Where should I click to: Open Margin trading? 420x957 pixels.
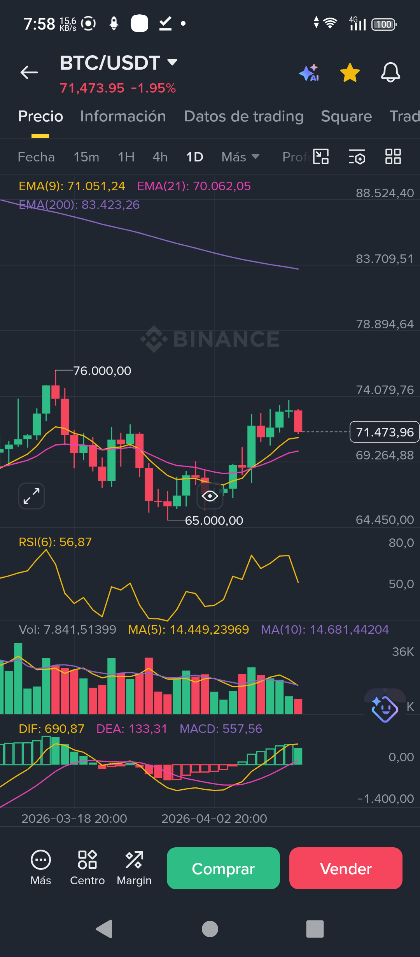point(134,868)
